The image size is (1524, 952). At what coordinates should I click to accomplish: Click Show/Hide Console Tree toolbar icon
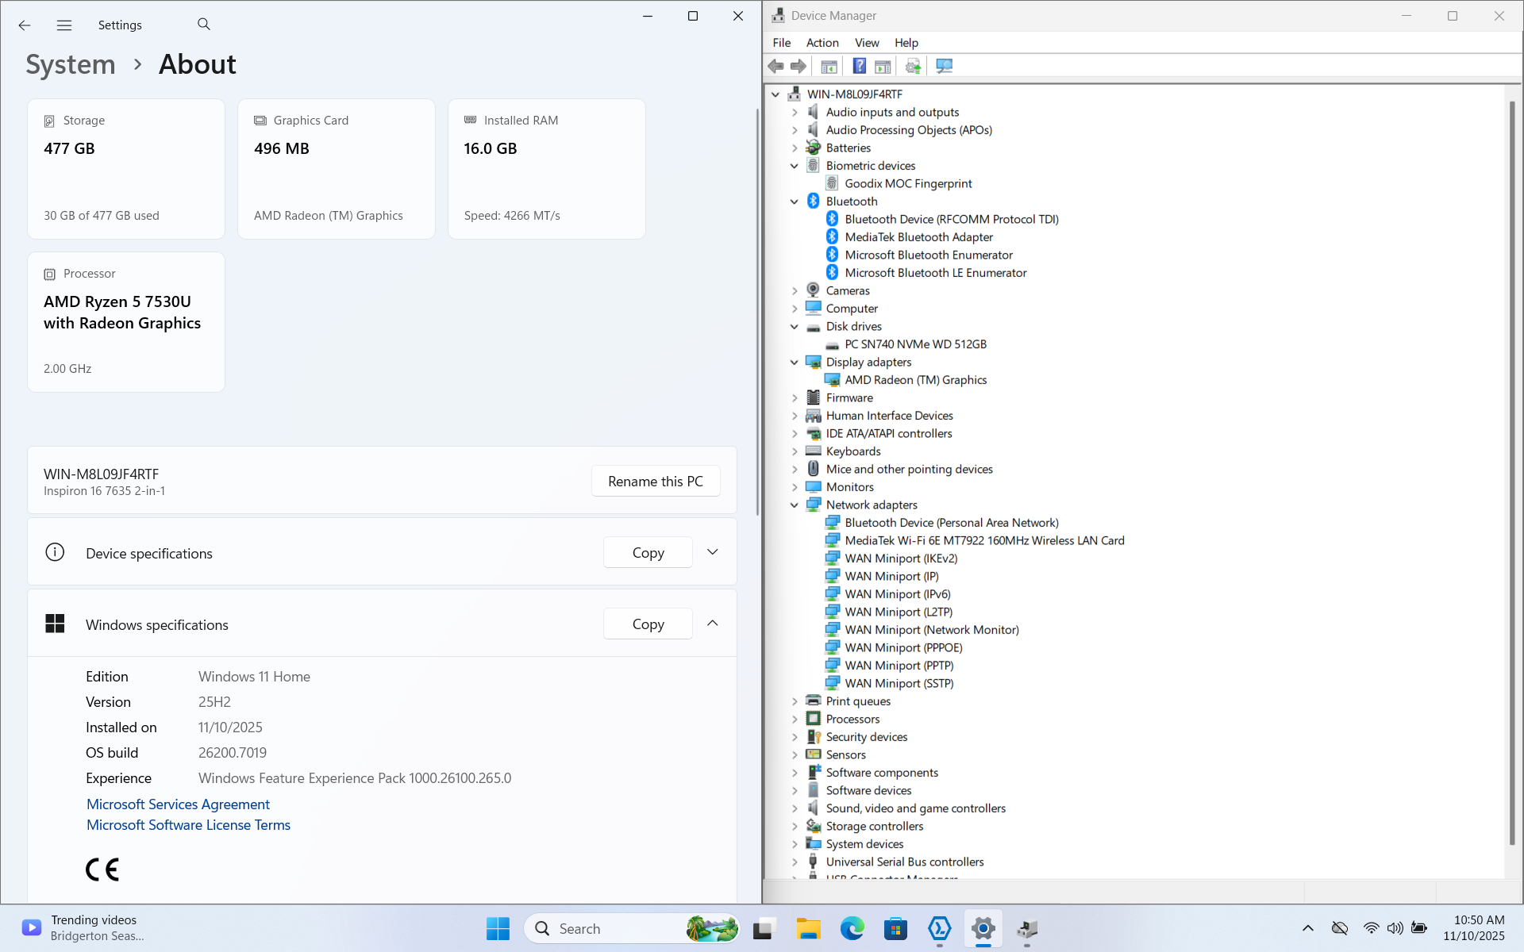tap(829, 67)
